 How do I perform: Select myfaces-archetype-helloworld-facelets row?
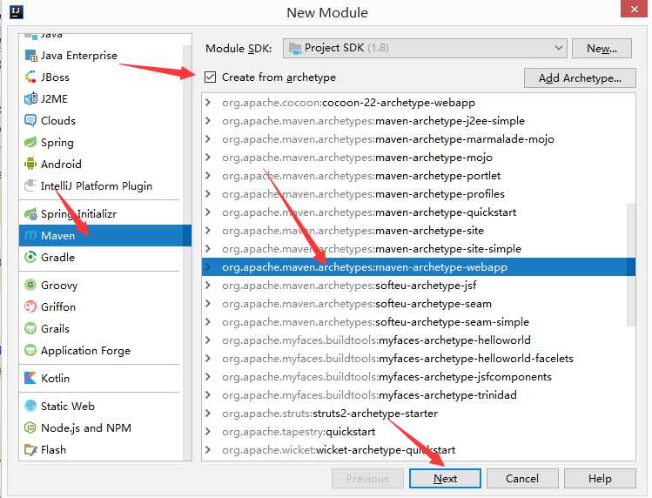[419, 359]
